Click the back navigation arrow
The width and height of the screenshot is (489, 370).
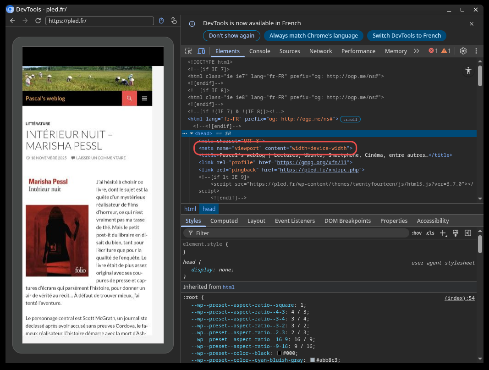pos(13,21)
